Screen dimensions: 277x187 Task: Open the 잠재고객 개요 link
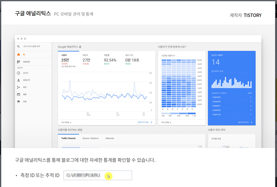click(x=145, y=122)
